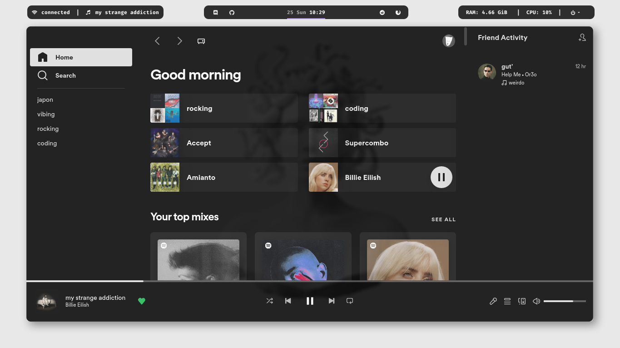This screenshot has height=348, width=620.
Task: Go back with the left arrow
Action: 157,41
